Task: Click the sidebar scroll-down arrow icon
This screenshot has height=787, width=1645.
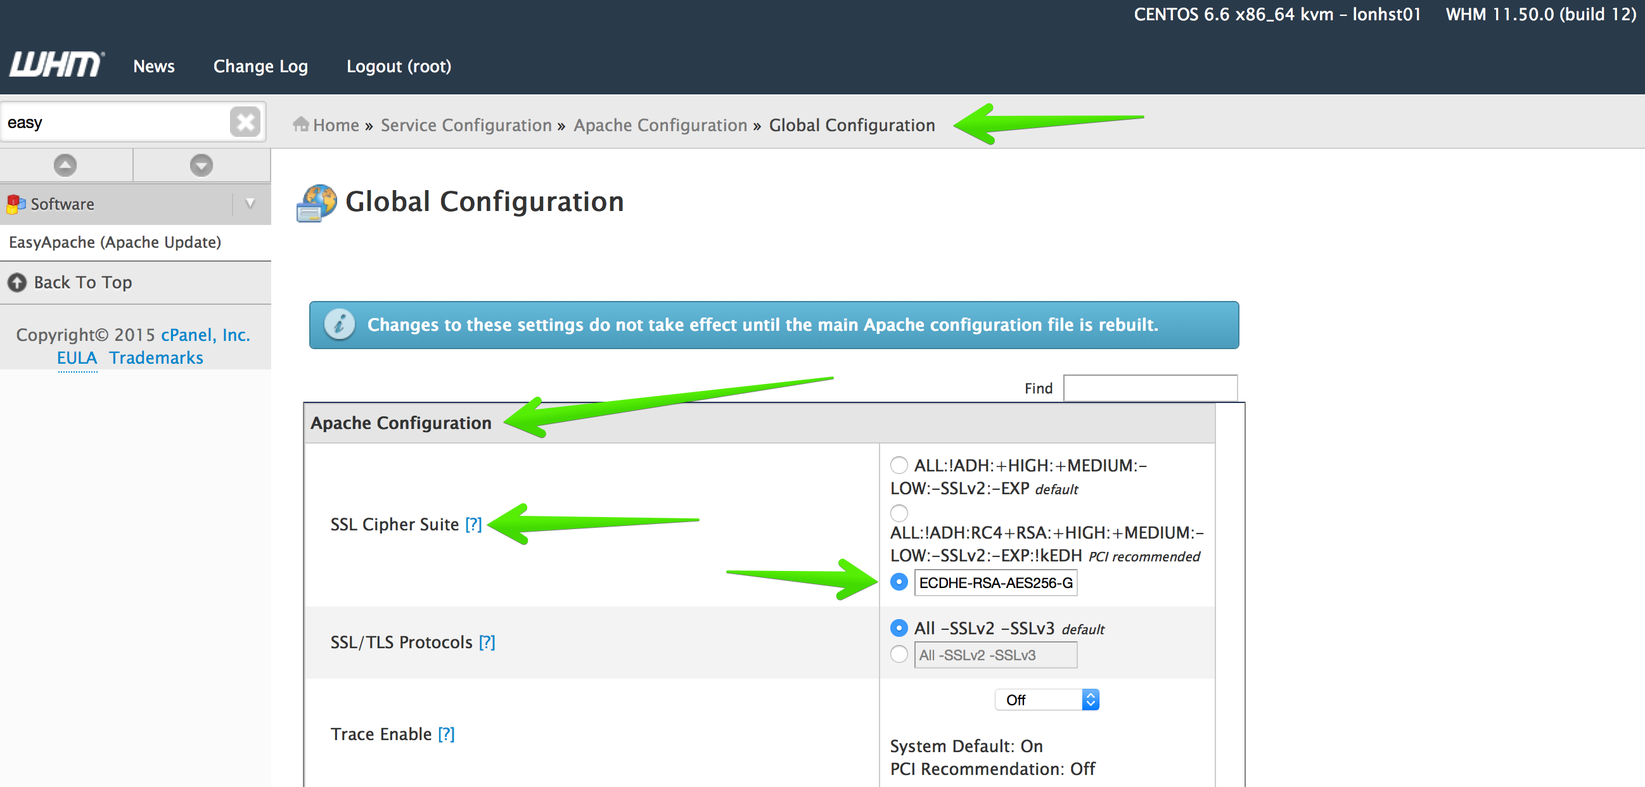Action: [201, 165]
